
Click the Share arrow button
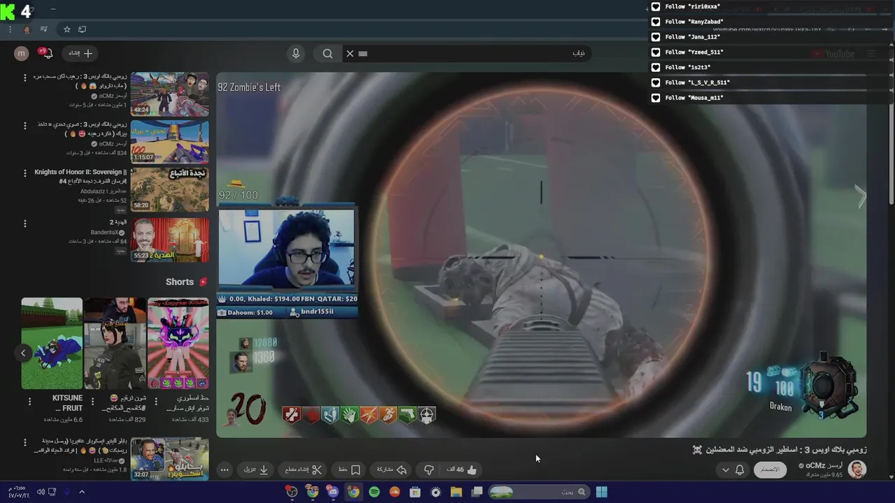[x=392, y=470]
